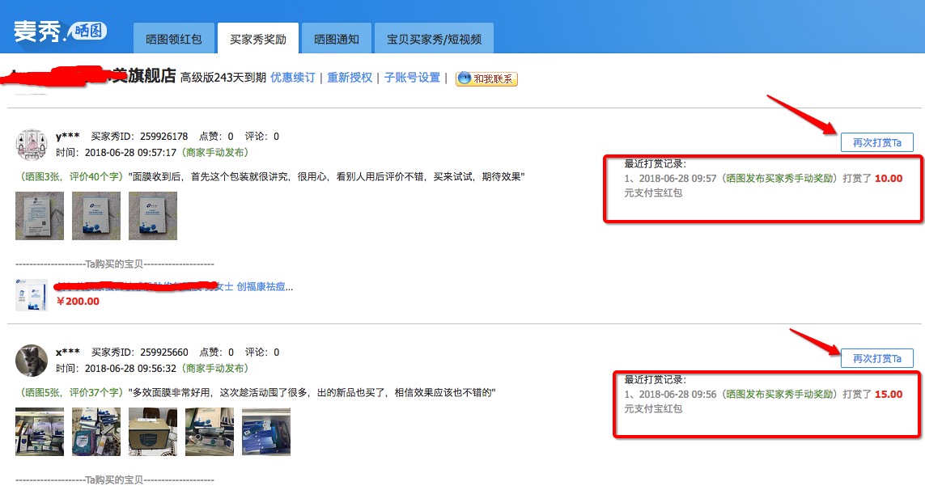Open the 宝贝买家秀/短视频 tab

[x=435, y=38]
